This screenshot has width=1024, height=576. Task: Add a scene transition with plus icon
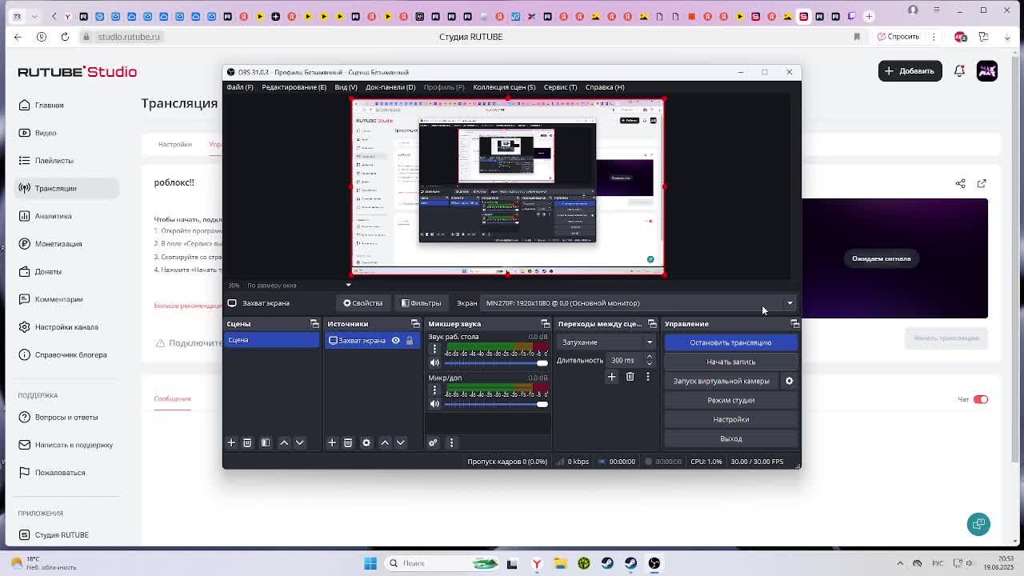point(611,377)
